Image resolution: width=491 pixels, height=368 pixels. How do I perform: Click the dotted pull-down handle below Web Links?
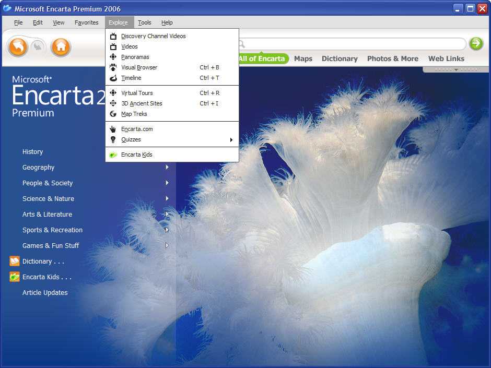coord(456,69)
